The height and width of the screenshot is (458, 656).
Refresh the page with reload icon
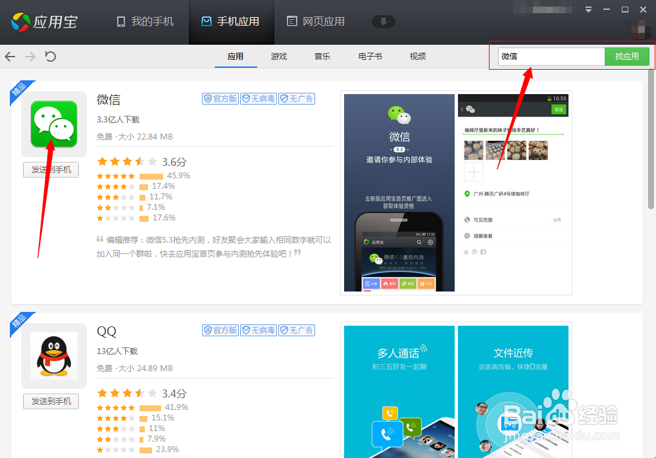[51, 57]
